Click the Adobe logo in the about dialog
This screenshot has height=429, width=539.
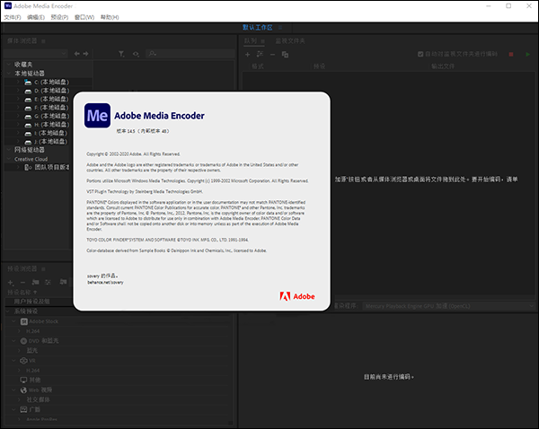(x=296, y=296)
